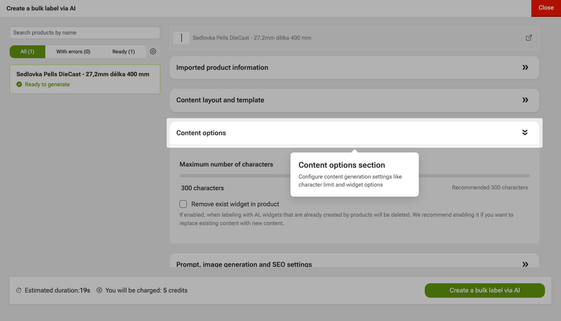Image resolution: width=561 pixels, height=321 pixels.
Task: Click Content options section tooltip heading
Action: [342, 165]
